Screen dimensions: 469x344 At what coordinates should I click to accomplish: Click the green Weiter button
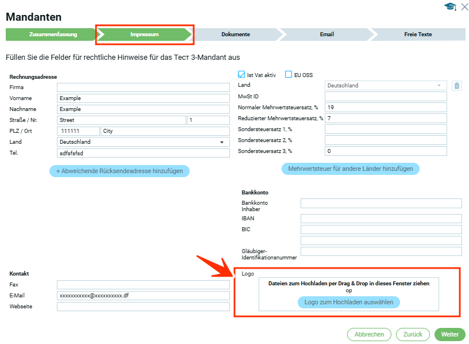click(x=449, y=334)
